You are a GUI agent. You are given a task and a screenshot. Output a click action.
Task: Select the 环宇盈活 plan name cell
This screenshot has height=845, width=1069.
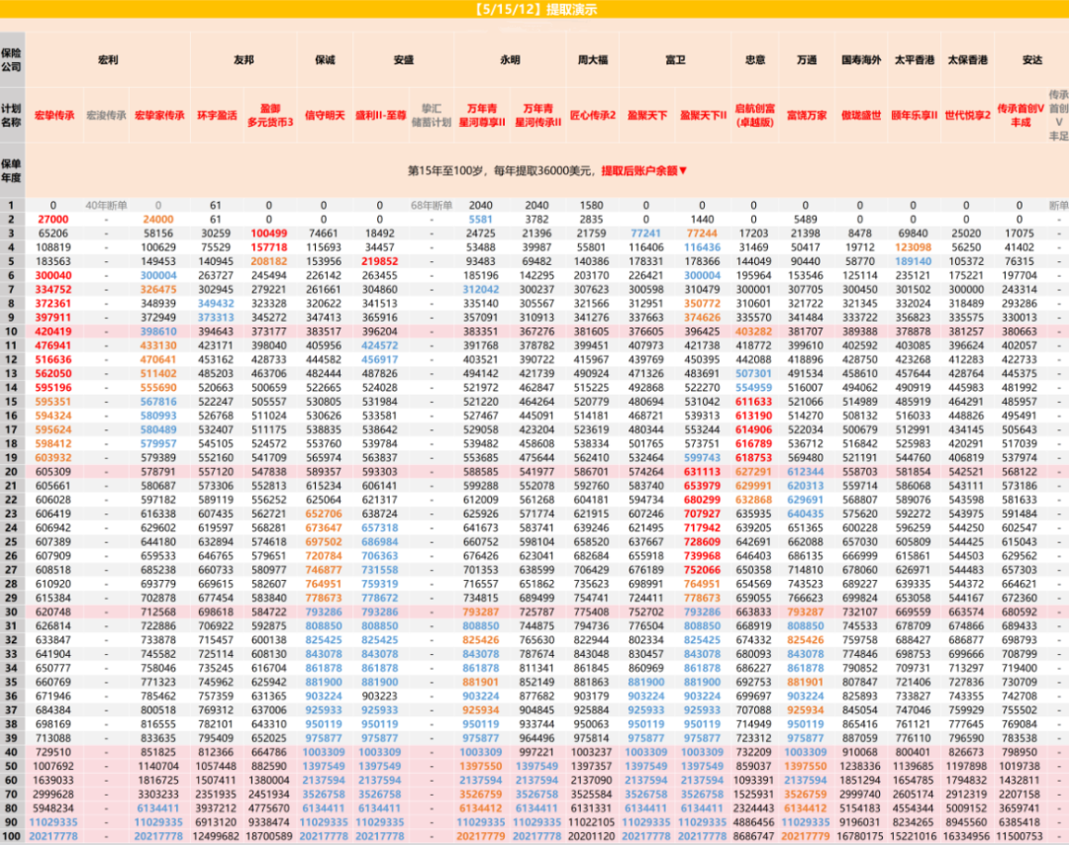216,116
